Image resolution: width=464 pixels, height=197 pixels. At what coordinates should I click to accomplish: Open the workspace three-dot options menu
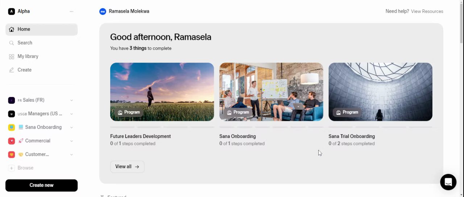71,11
